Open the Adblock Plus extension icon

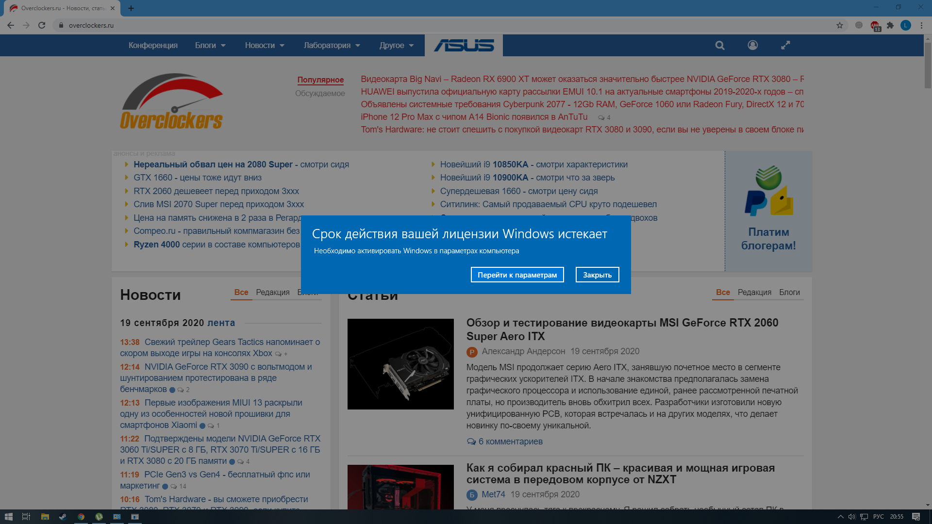coord(875,25)
